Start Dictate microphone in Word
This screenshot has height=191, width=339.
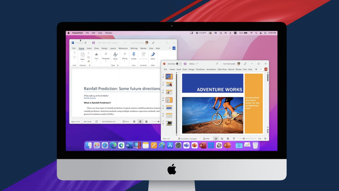[133, 55]
